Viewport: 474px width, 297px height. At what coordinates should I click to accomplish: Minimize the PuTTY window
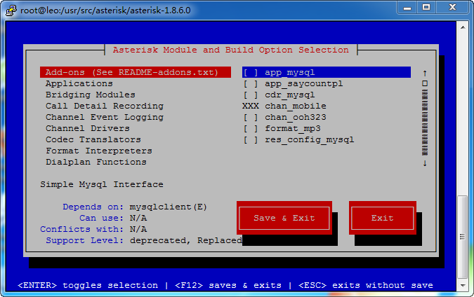click(407, 8)
